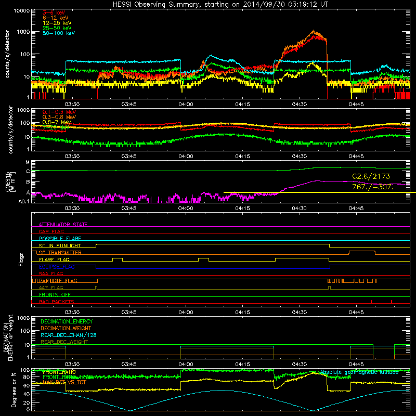
Task: Select the AAZ_FLAG label
Action: [51, 288]
